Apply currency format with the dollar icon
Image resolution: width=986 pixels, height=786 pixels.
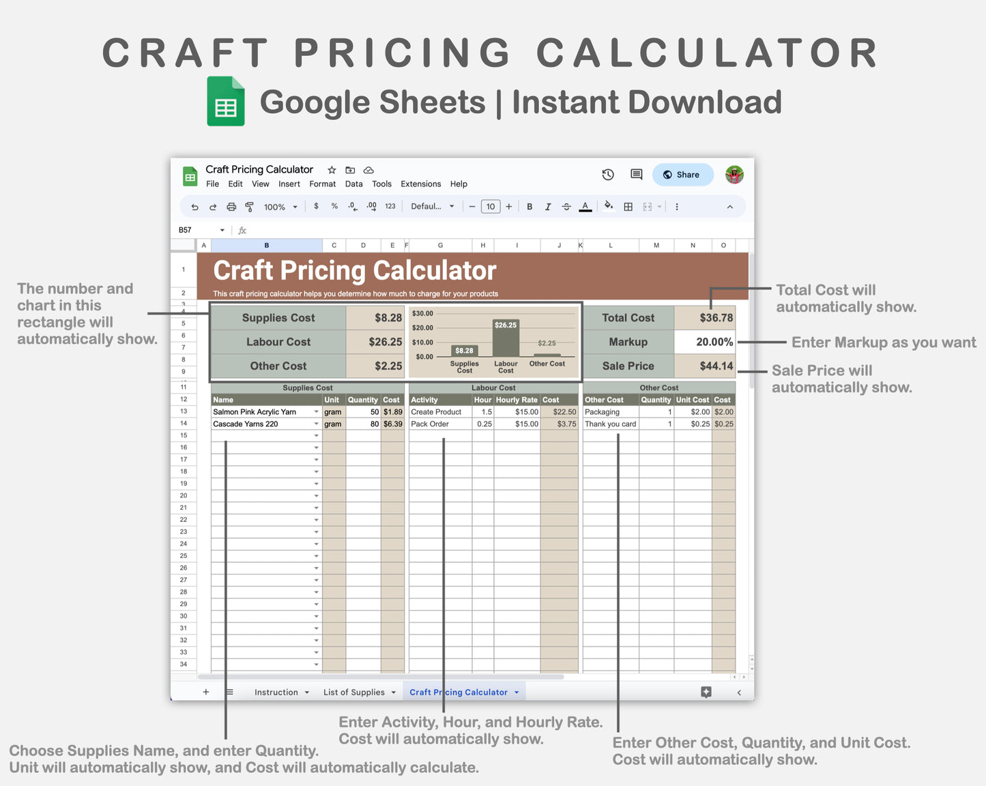pos(316,206)
